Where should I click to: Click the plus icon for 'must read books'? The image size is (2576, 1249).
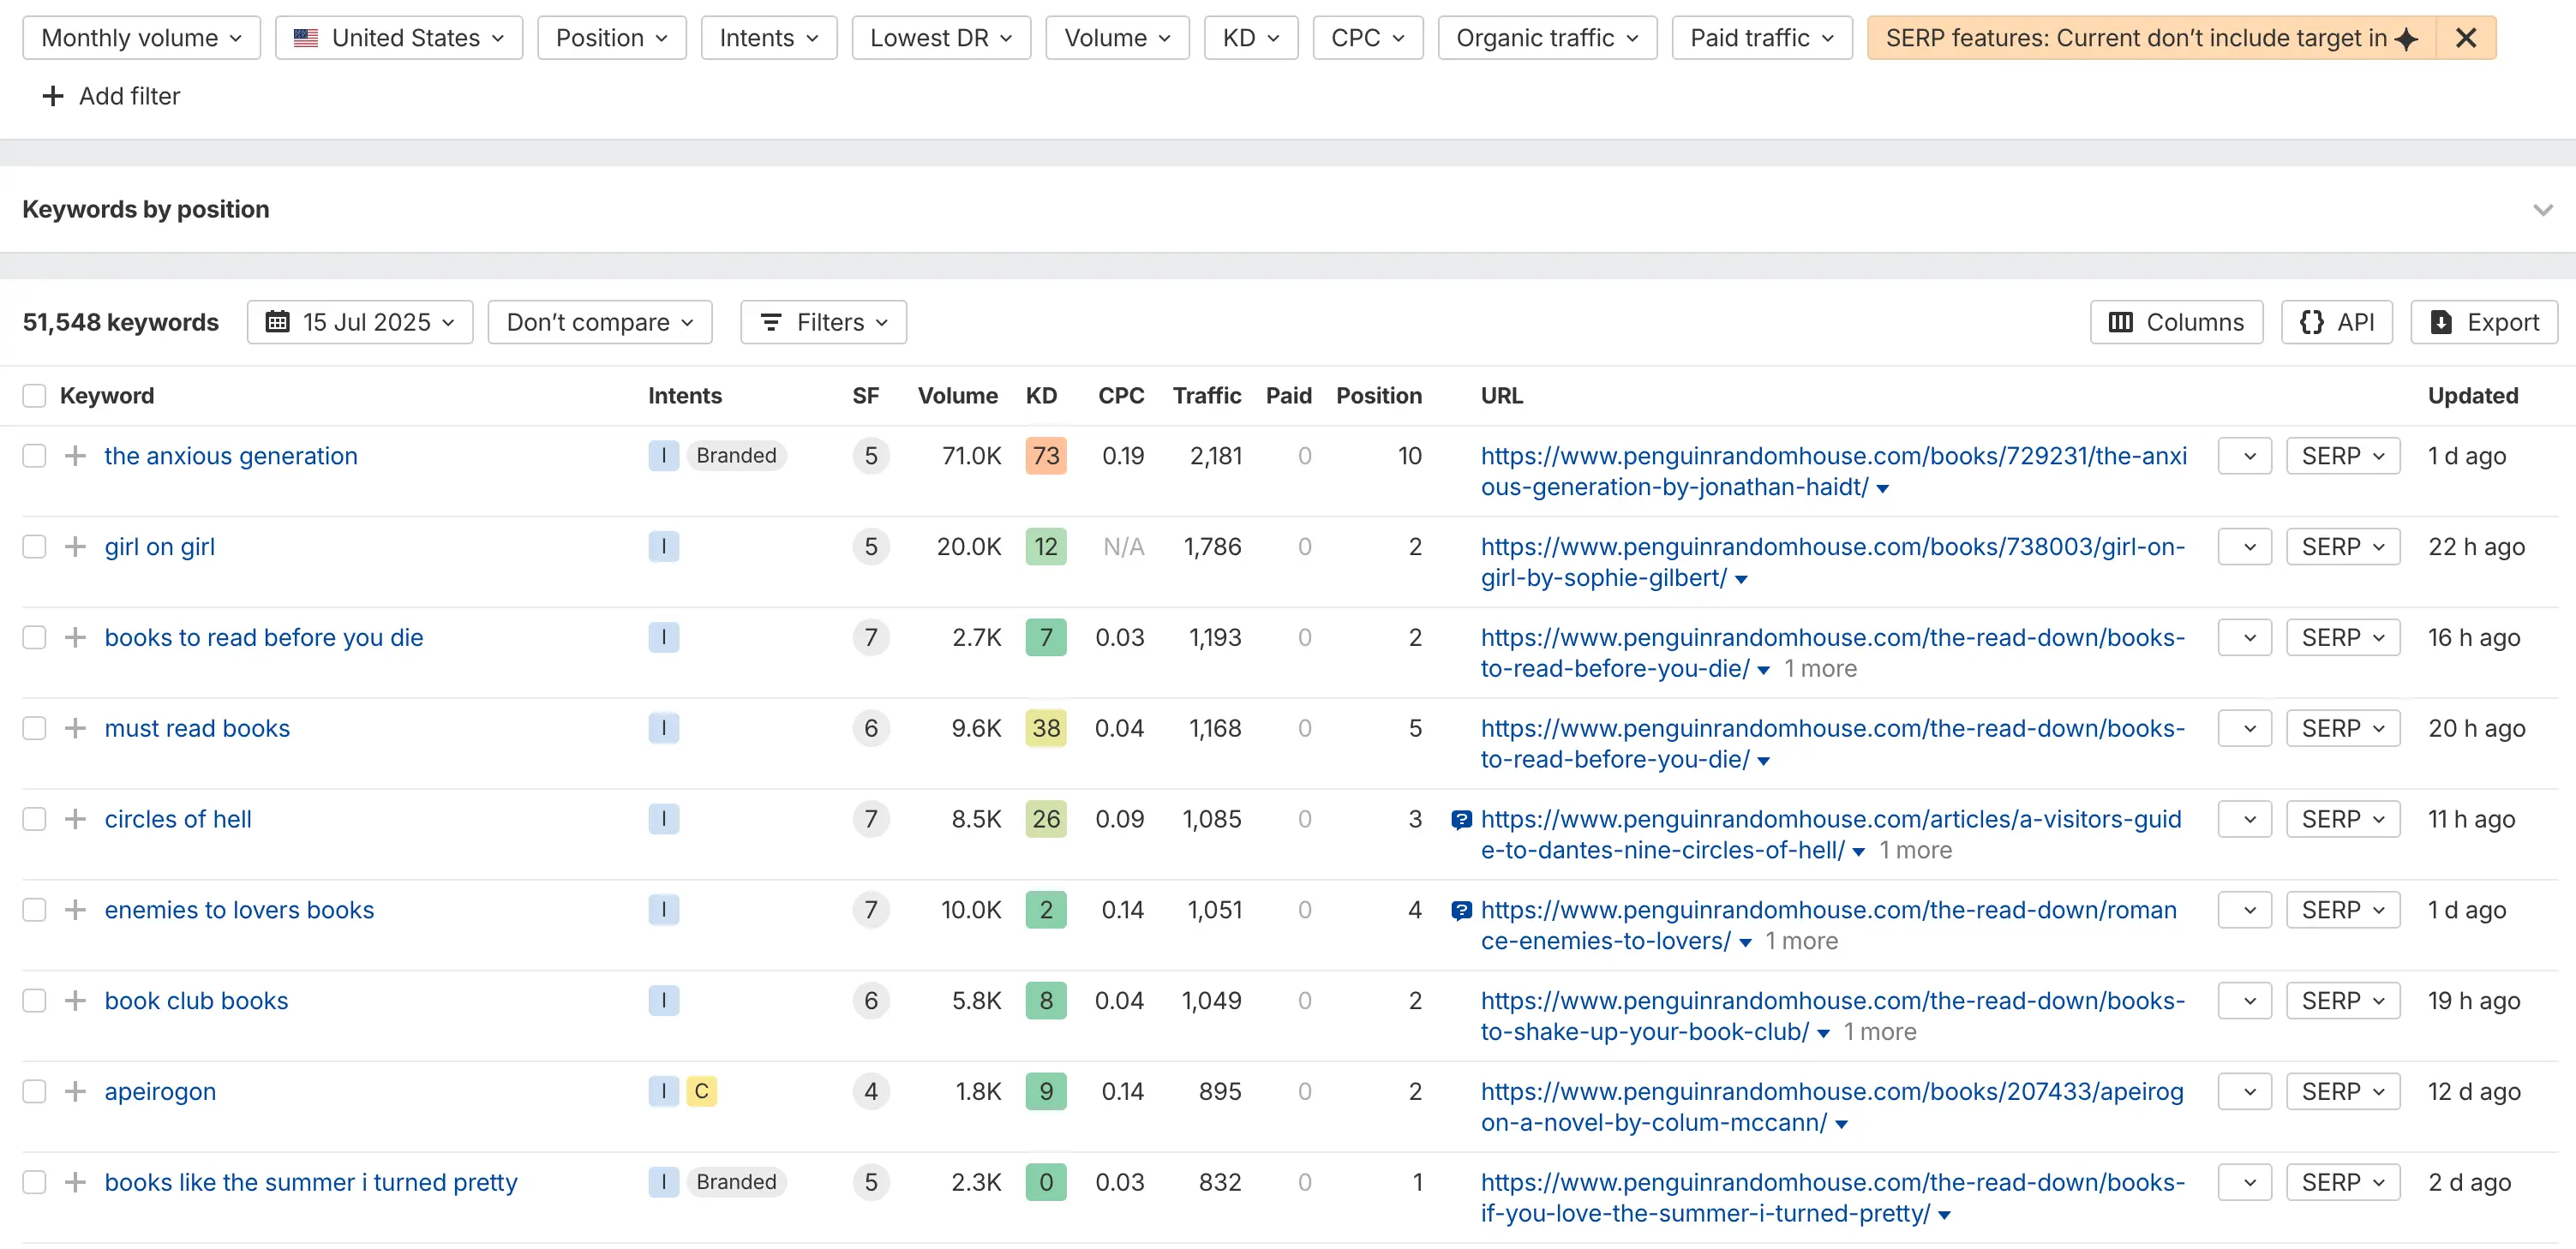pyautogui.click(x=75, y=728)
